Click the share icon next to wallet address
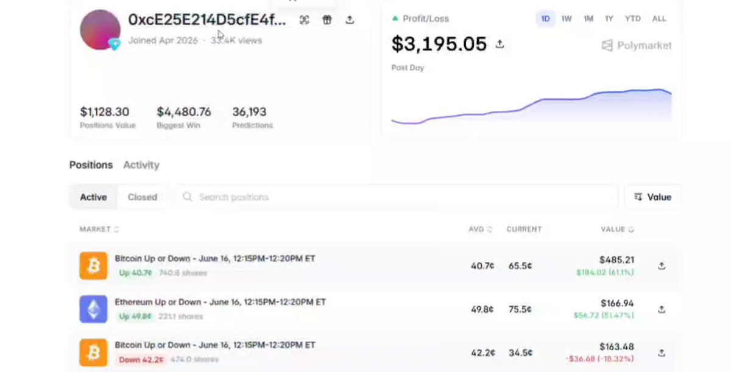The width and height of the screenshot is (731, 372). tap(350, 19)
